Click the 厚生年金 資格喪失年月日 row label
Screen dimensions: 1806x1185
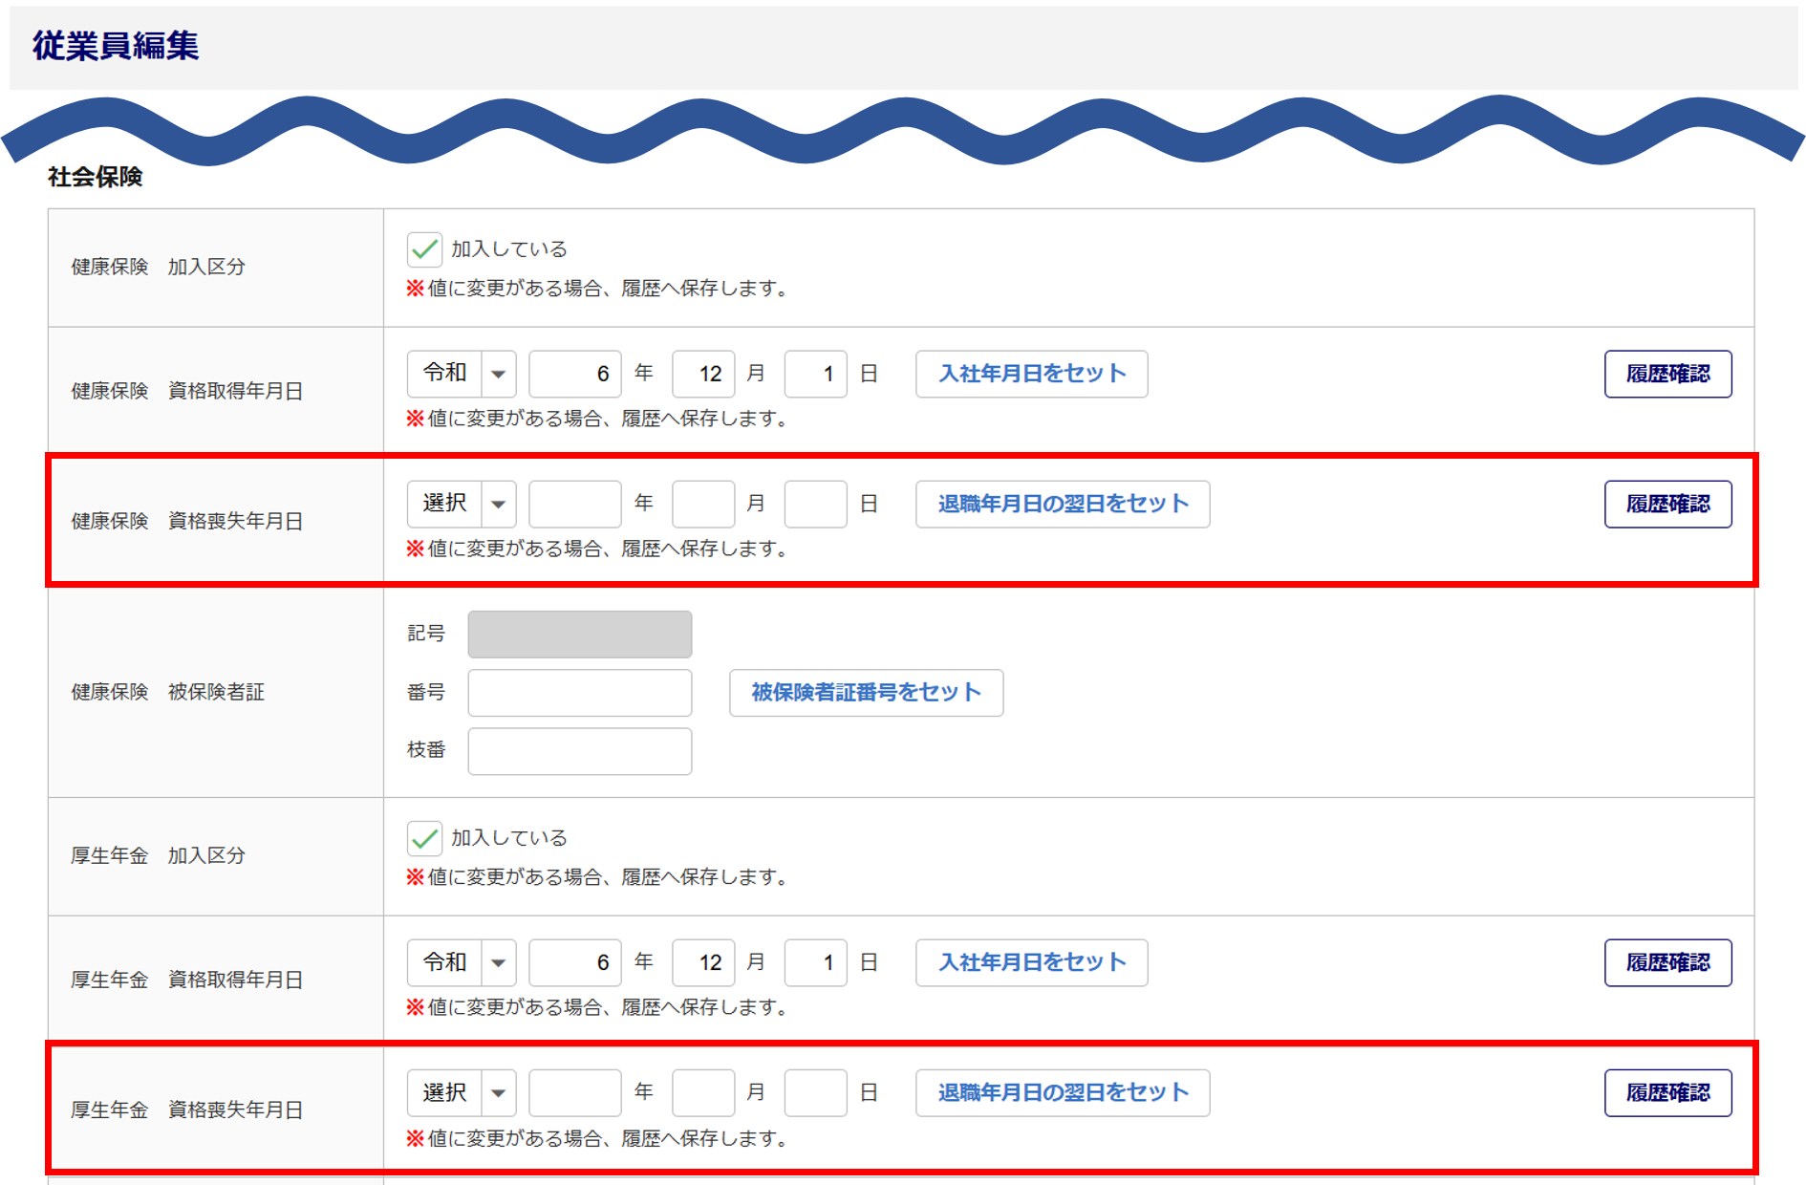187,1110
